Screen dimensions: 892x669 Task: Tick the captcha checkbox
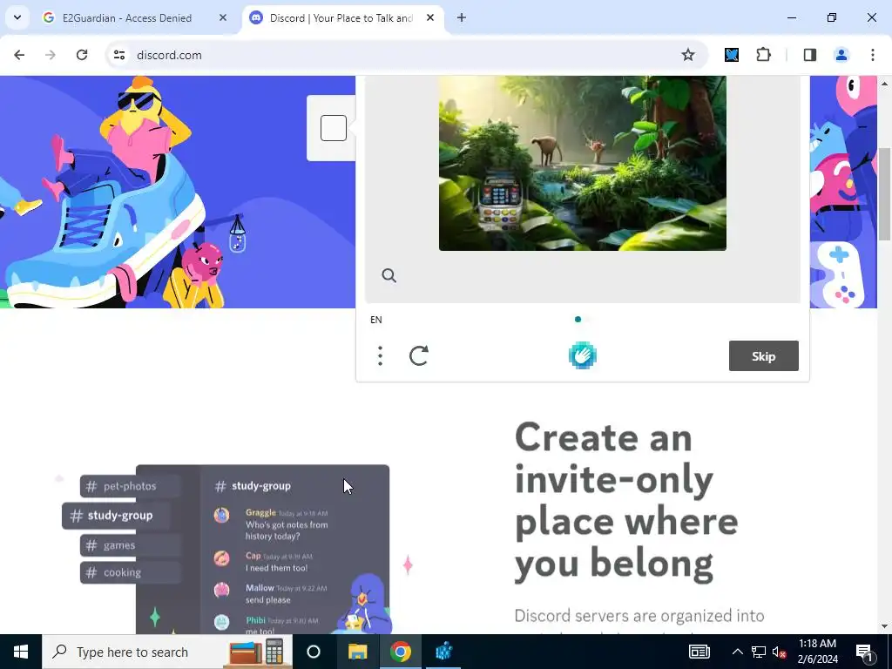(334, 128)
